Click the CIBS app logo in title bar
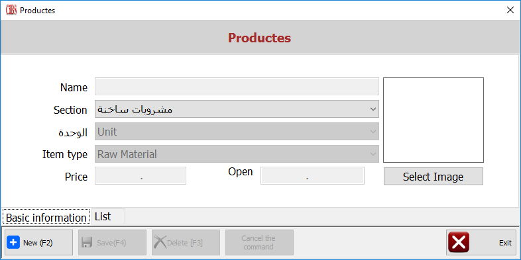 point(11,11)
